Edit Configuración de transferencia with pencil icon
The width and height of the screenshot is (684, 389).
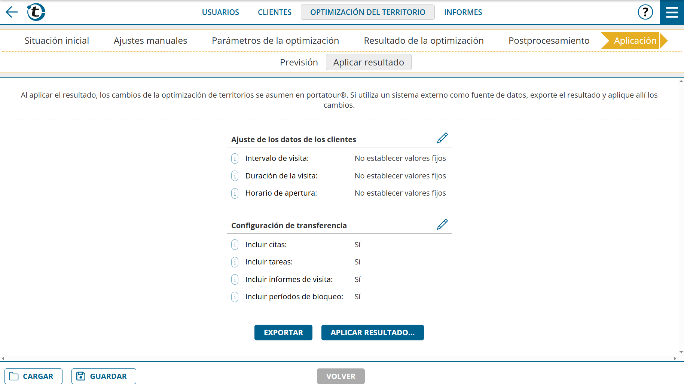442,224
